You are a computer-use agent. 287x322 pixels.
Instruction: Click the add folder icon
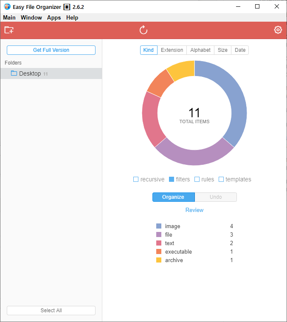coord(9,30)
